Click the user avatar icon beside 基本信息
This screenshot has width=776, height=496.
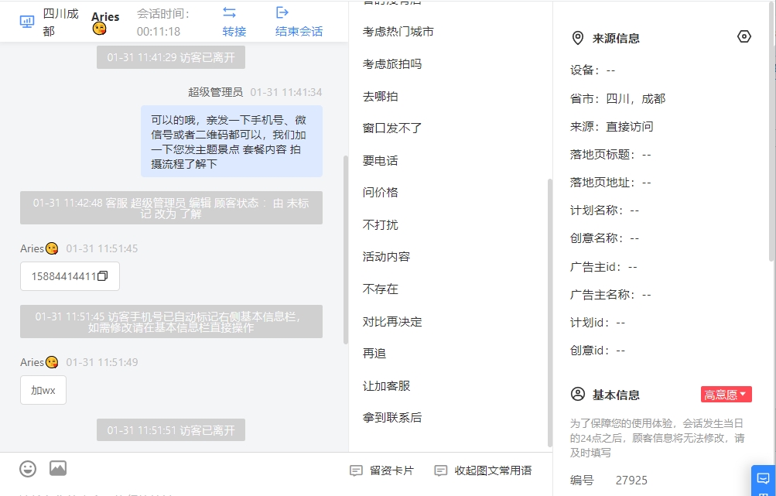tap(577, 394)
